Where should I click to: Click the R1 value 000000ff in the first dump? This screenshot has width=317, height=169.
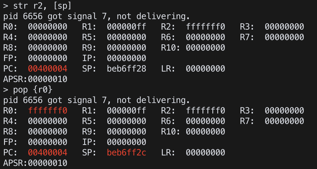pos(126,27)
